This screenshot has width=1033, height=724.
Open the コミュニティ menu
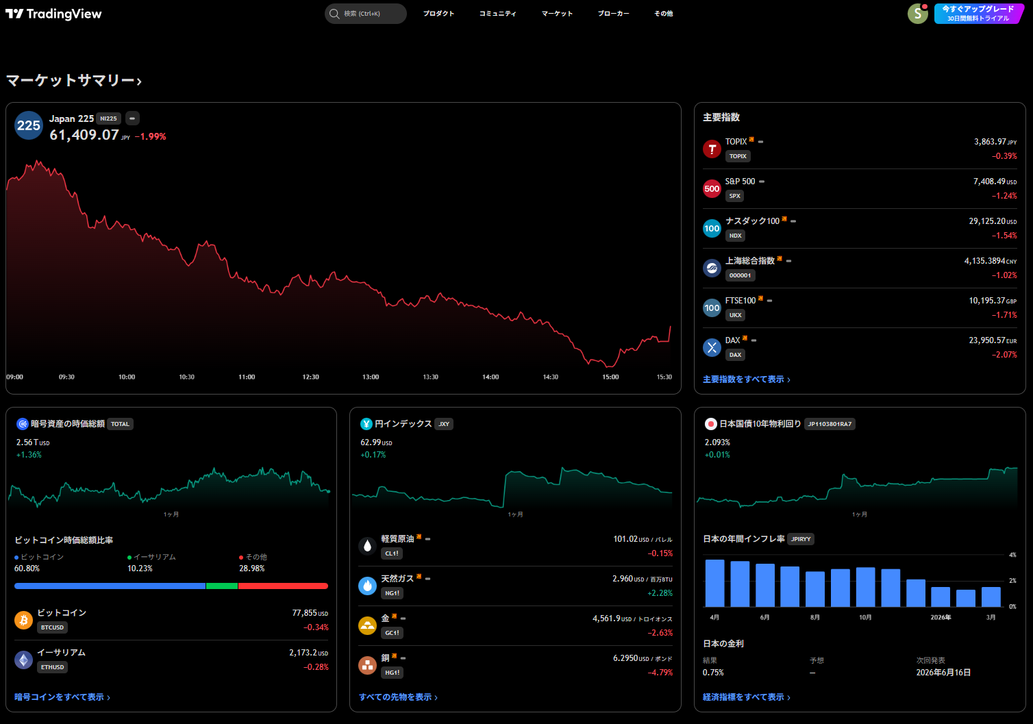tap(498, 14)
